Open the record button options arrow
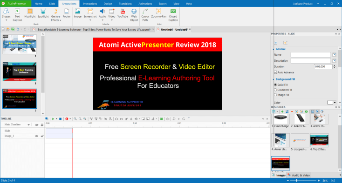The height and width of the screenshot is (183, 342). 70,119
